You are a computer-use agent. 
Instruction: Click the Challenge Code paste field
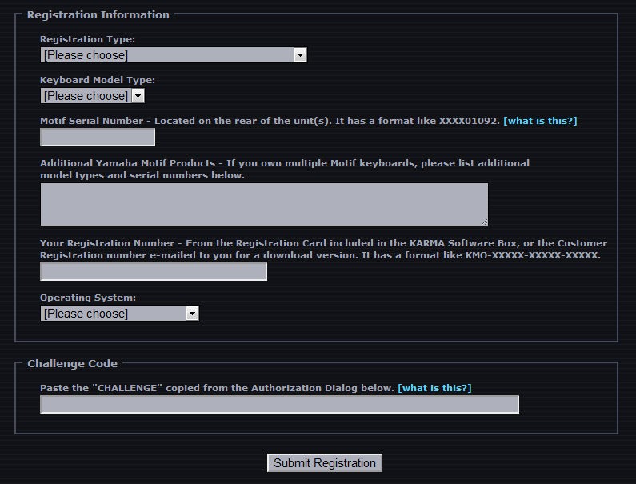pos(279,405)
